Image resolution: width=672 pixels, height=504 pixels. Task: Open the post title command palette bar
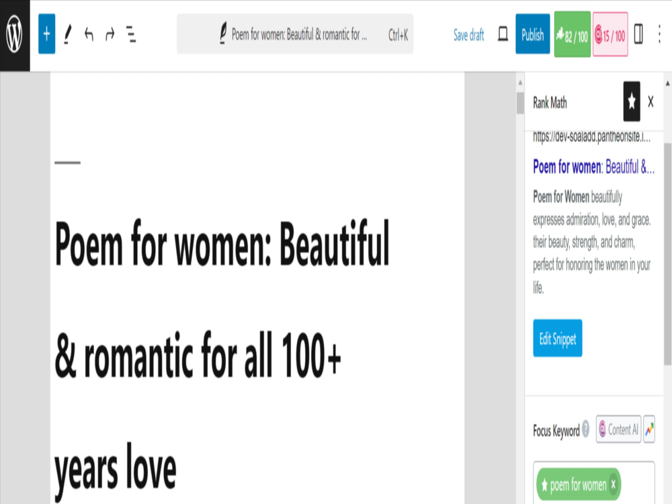click(295, 34)
